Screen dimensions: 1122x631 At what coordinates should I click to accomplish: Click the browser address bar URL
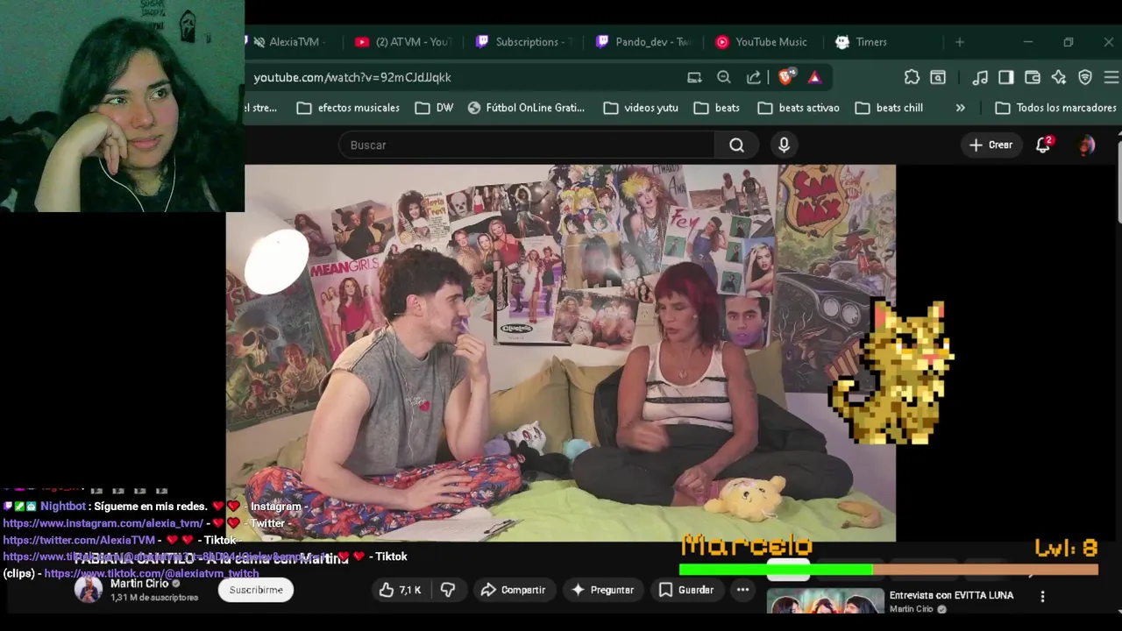tap(352, 77)
